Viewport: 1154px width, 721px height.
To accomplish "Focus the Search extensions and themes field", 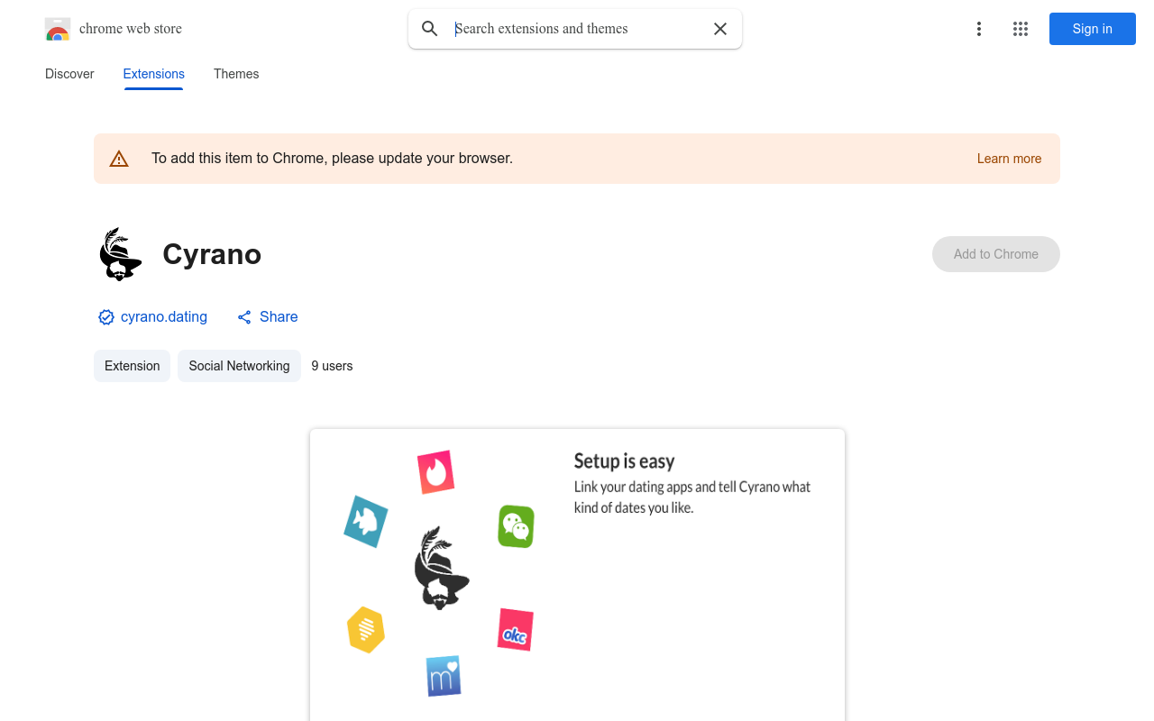I will pyautogui.click(x=577, y=29).
